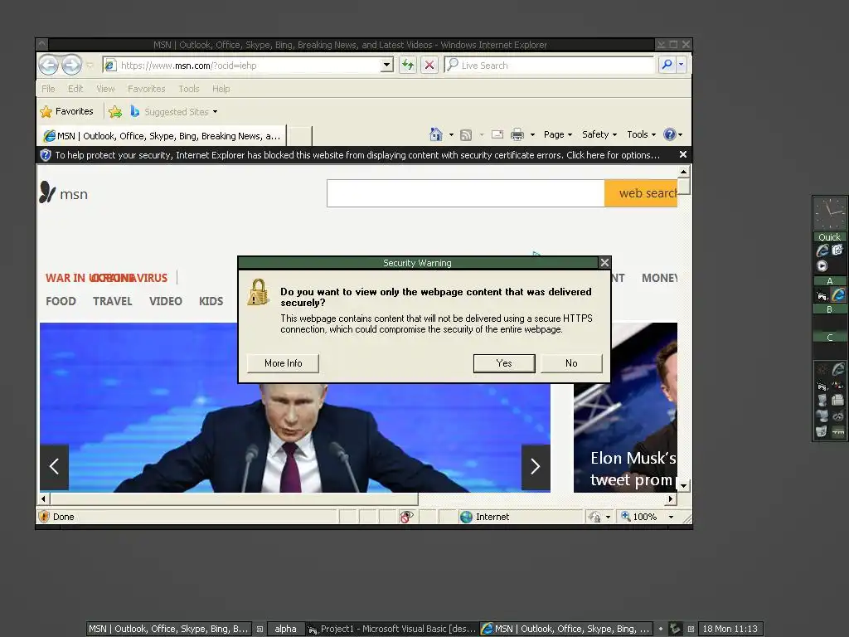Click the Read Mail envelope icon
This screenshot has width=849, height=637.
coord(497,134)
